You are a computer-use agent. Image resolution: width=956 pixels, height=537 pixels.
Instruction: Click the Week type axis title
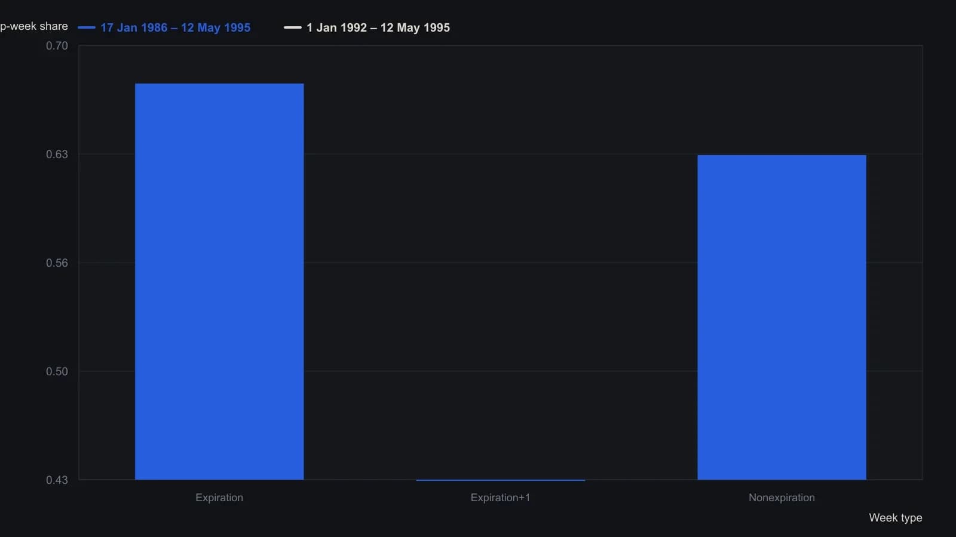click(896, 518)
